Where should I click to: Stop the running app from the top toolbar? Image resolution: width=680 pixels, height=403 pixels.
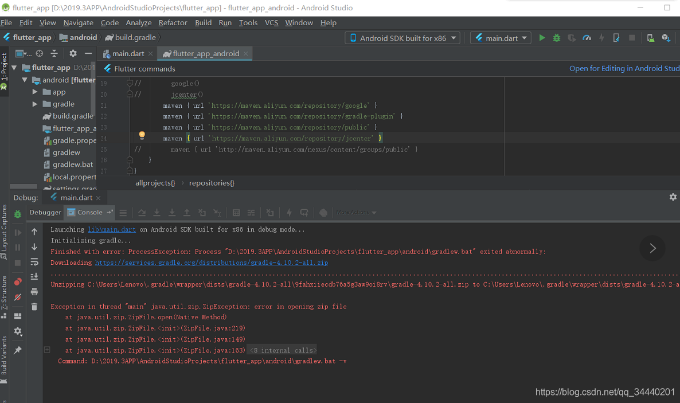[632, 38]
